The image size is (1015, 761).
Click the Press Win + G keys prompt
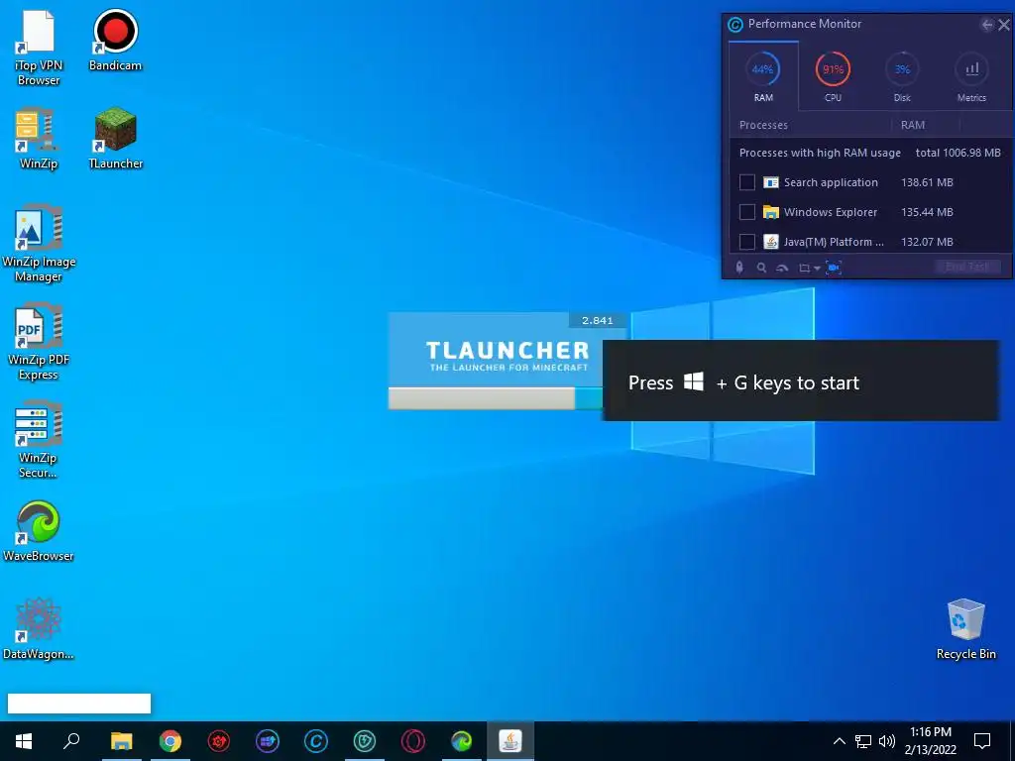tap(801, 381)
